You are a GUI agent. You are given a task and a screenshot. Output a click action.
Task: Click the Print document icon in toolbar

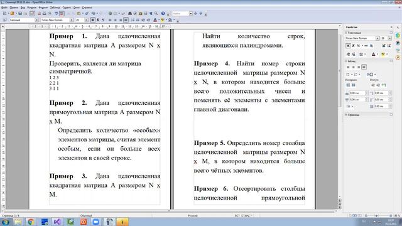point(44,13)
